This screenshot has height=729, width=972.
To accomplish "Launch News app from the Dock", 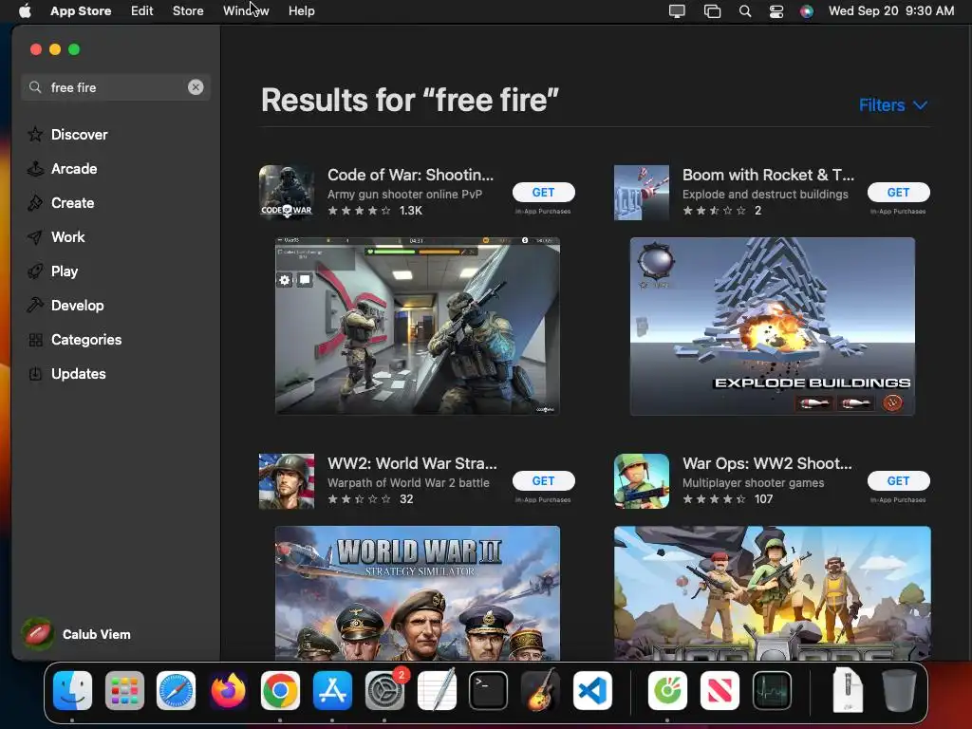I will pos(720,691).
